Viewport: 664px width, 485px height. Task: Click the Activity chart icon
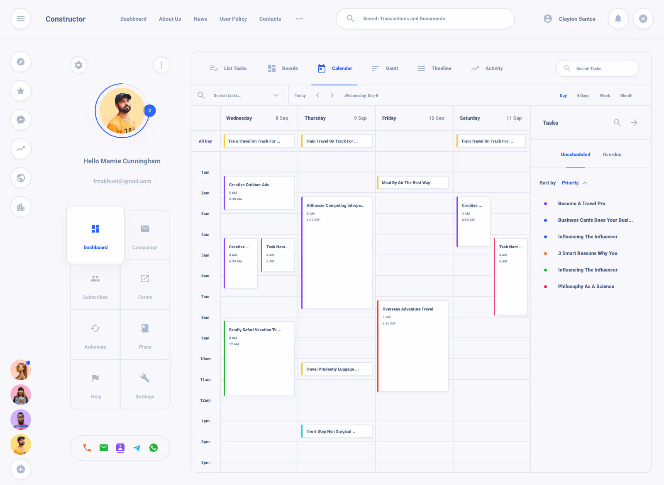(475, 68)
